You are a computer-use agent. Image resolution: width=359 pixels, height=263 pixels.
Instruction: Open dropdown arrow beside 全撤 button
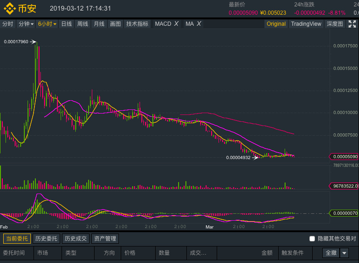[x=344, y=253]
